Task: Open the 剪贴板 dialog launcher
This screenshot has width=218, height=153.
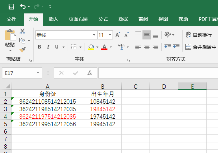Action: pyautogui.click(x=30, y=60)
